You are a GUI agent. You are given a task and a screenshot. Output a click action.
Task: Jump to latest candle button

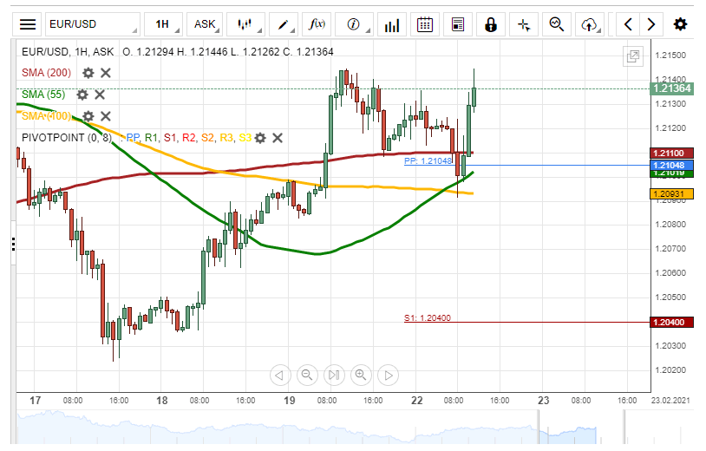[x=334, y=375]
